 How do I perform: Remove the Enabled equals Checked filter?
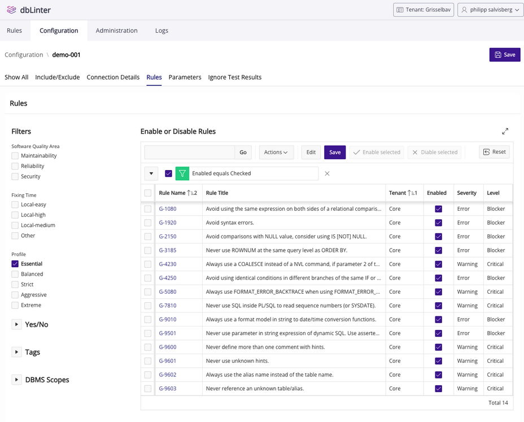point(327,173)
